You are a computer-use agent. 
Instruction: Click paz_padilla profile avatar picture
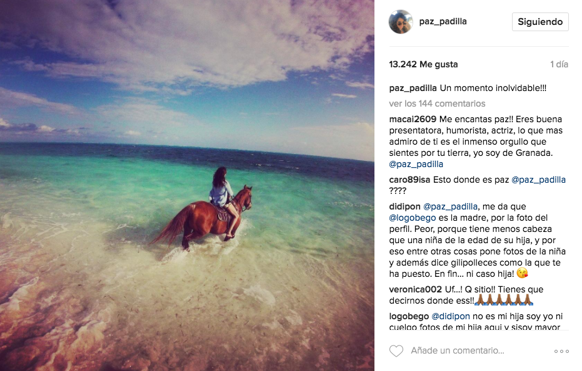tap(401, 22)
